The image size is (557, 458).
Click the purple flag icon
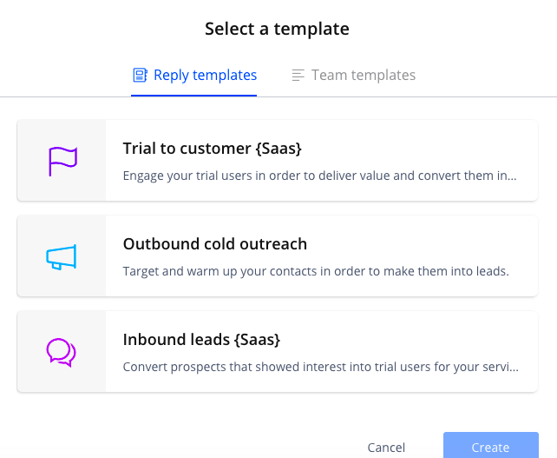62,161
